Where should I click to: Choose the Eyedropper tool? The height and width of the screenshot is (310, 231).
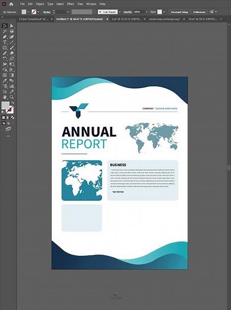(5, 80)
